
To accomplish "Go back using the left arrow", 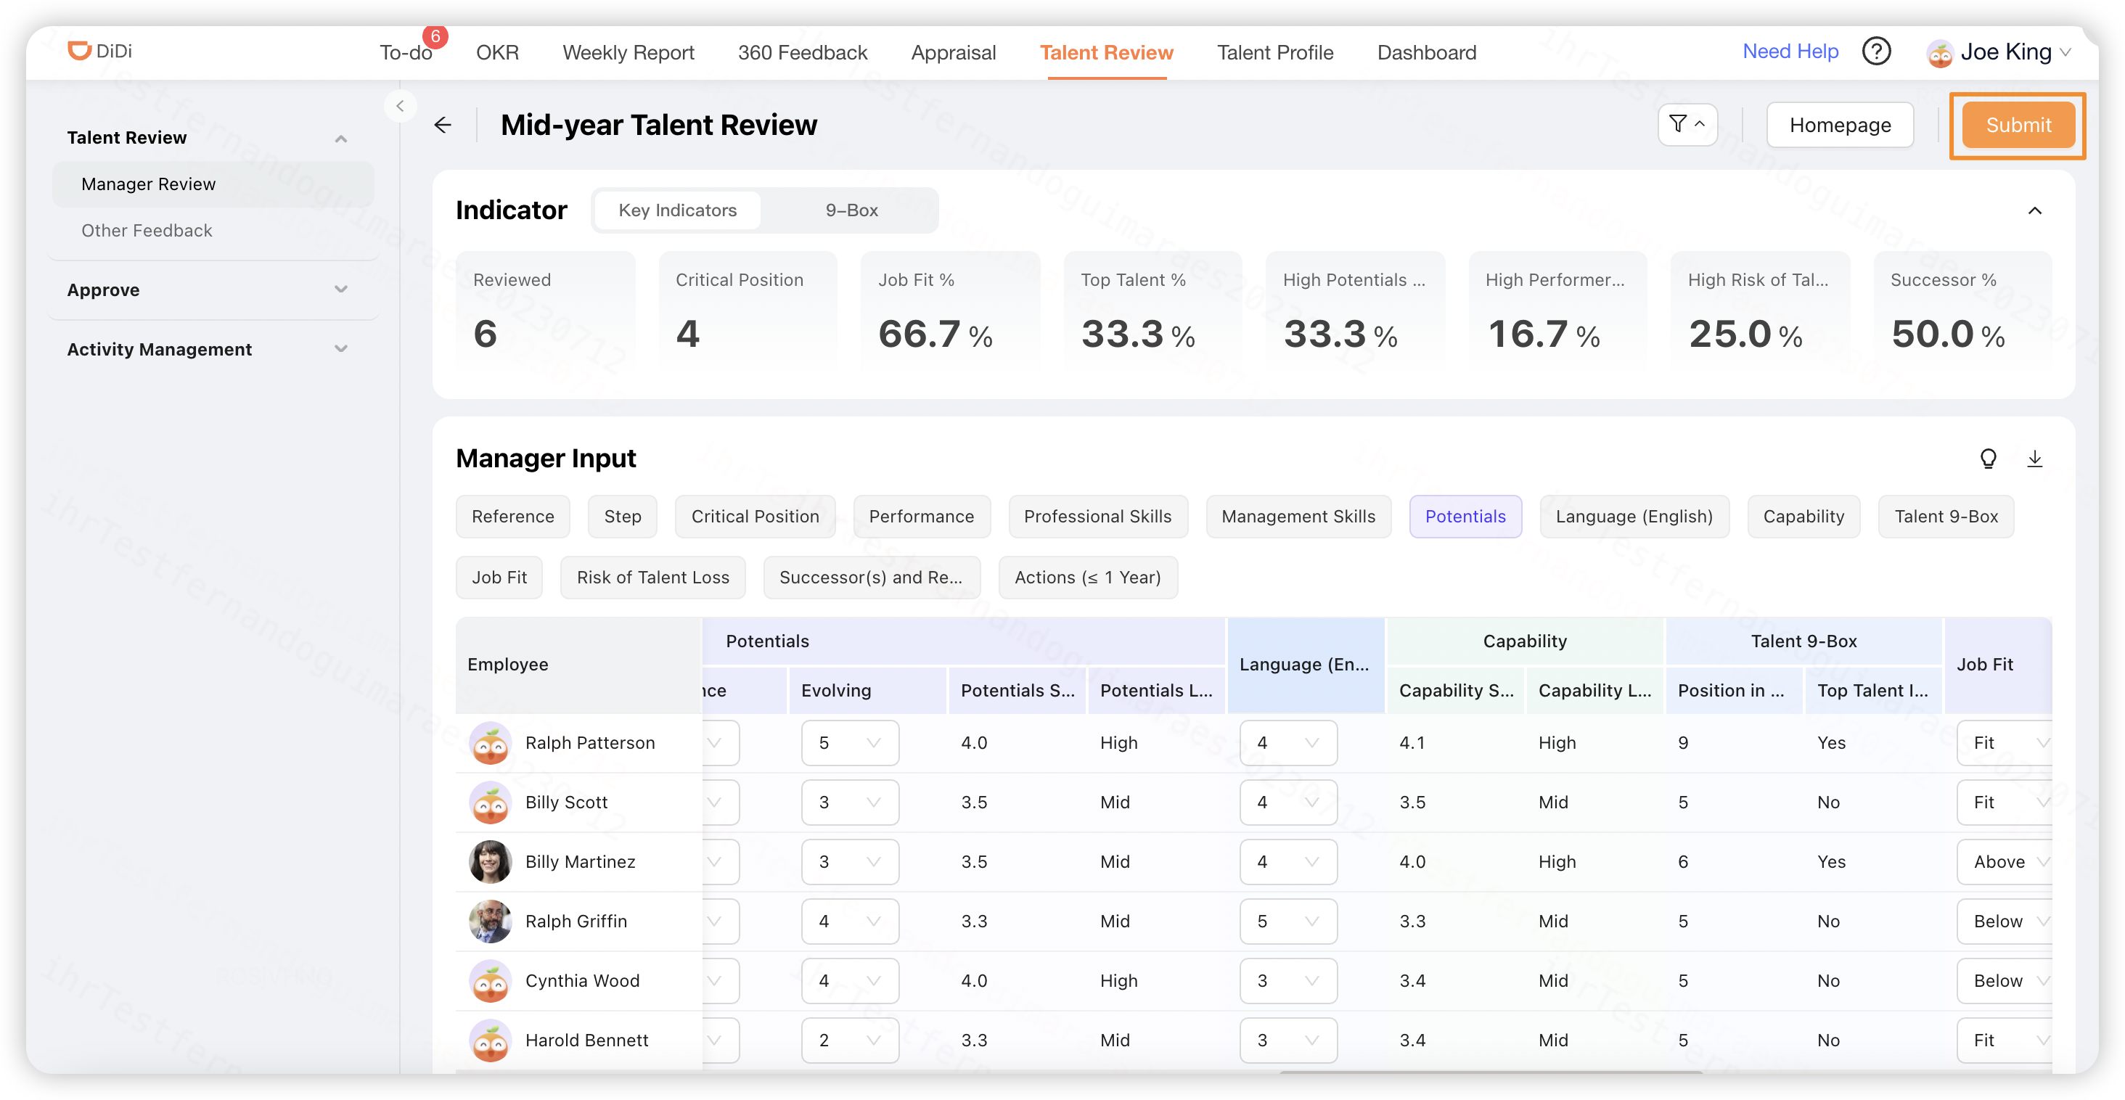I will 443,126.
